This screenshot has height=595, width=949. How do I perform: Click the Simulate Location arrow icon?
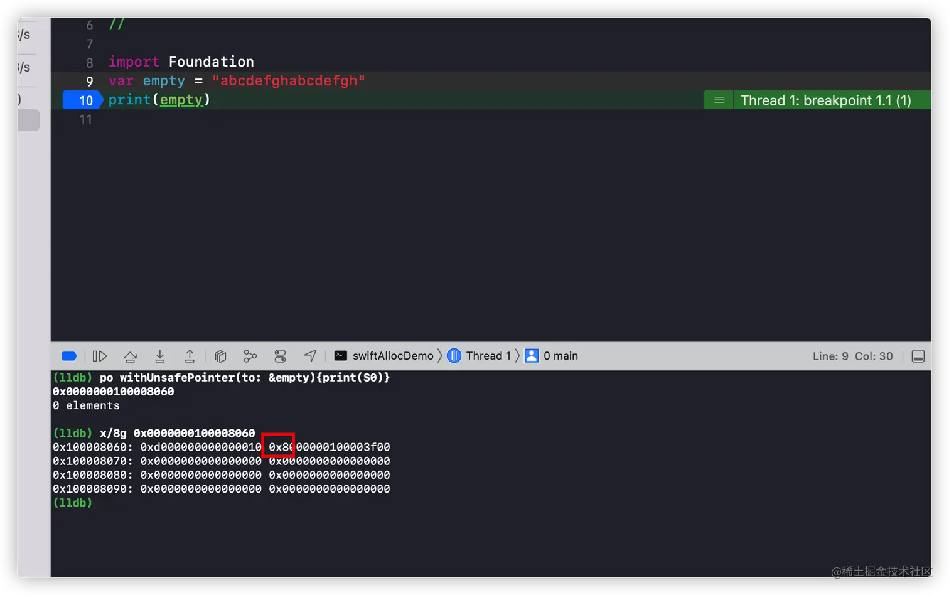310,356
